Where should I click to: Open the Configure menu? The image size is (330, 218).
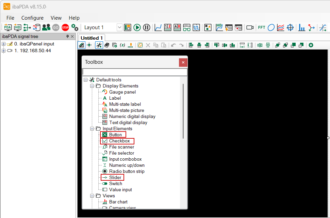32,18
